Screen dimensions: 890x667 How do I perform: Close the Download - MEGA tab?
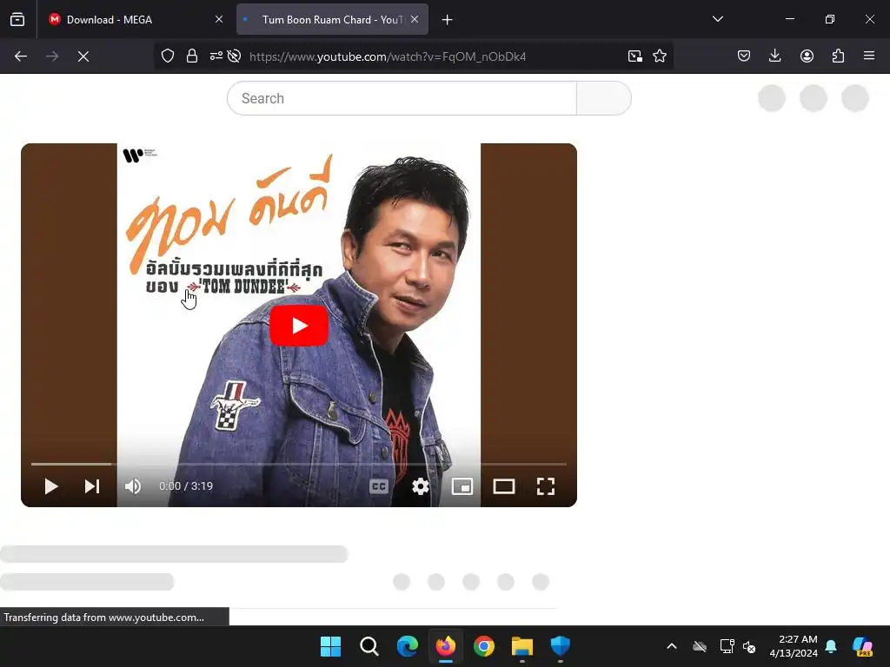click(219, 20)
